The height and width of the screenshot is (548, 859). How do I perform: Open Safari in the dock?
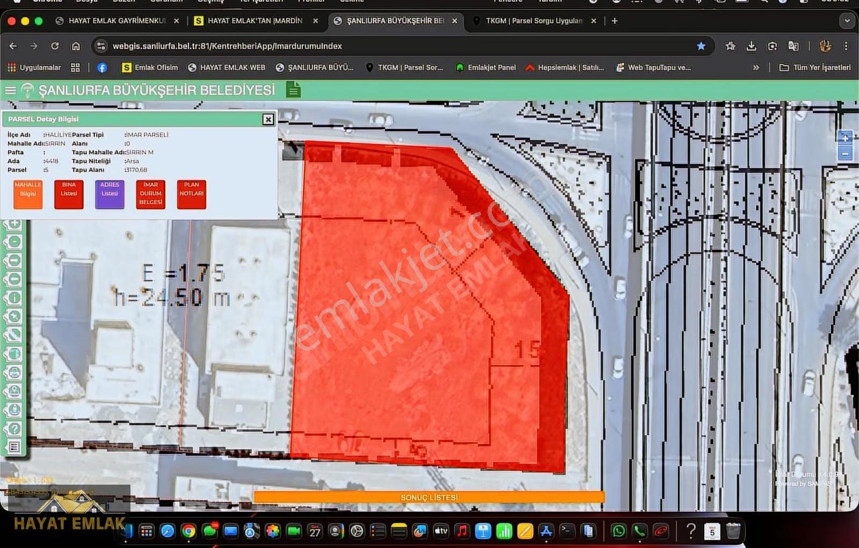(x=168, y=531)
